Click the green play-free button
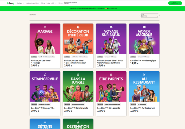The height and width of the screenshot is (129, 185). coord(175,3)
